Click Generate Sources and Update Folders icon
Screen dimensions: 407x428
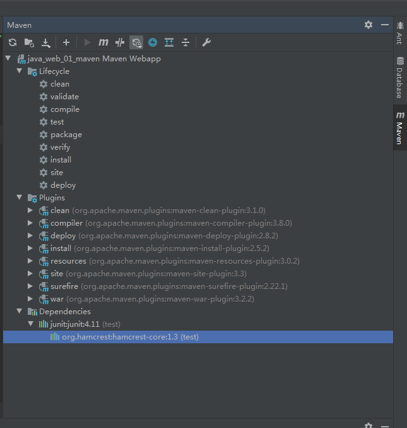tap(29, 42)
